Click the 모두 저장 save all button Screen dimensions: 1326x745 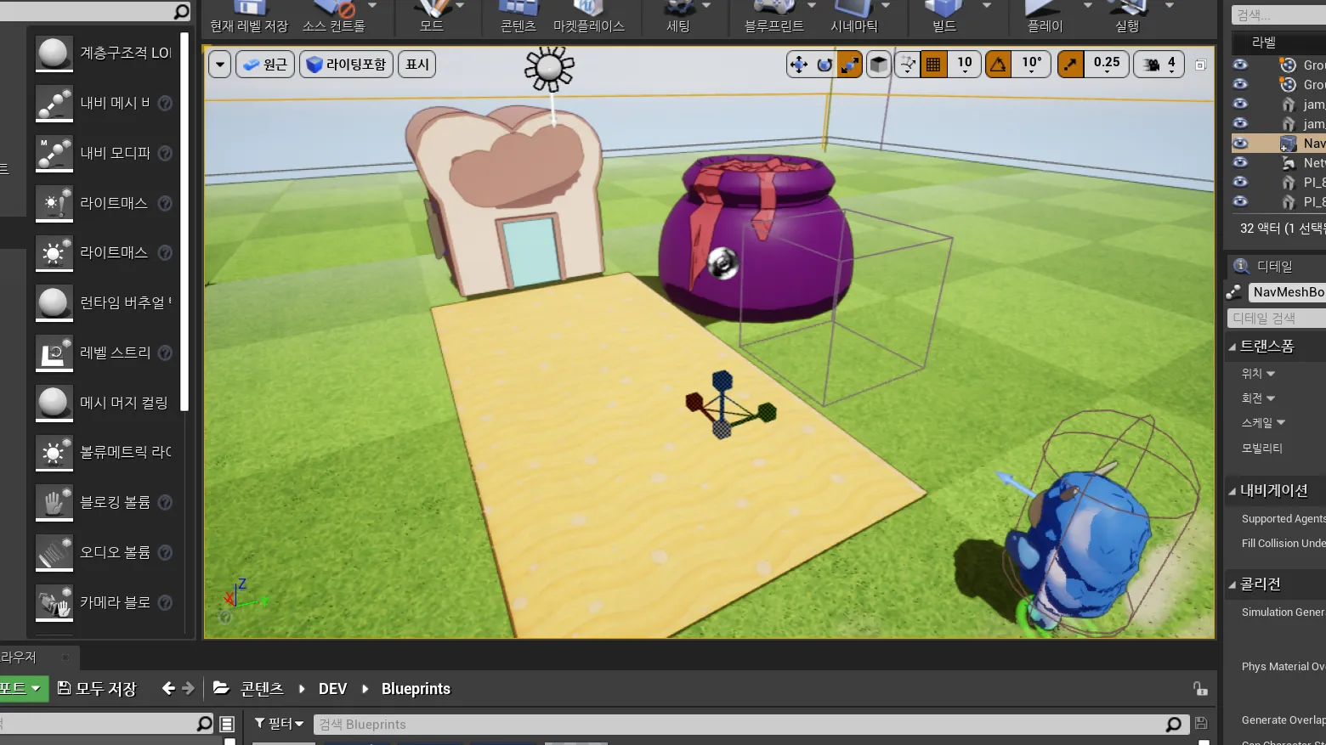(97, 688)
